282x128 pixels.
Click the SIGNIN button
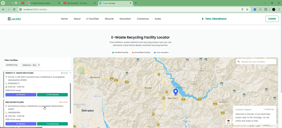pyautogui.click(x=272, y=19)
